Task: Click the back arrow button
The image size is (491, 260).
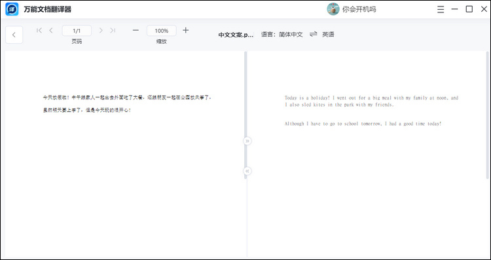Action: (x=14, y=35)
